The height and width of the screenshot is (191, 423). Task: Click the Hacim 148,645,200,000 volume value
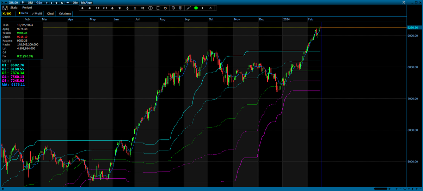coord(28,45)
